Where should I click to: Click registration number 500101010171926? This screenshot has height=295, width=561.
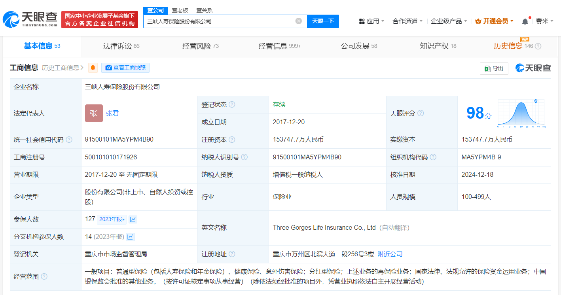point(111,157)
